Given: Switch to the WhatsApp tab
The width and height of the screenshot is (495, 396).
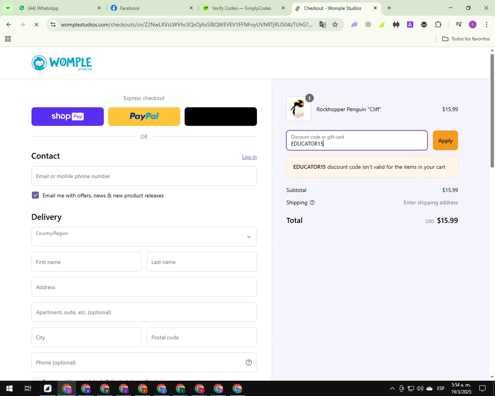Looking at the screenshot, I should 59,8.
